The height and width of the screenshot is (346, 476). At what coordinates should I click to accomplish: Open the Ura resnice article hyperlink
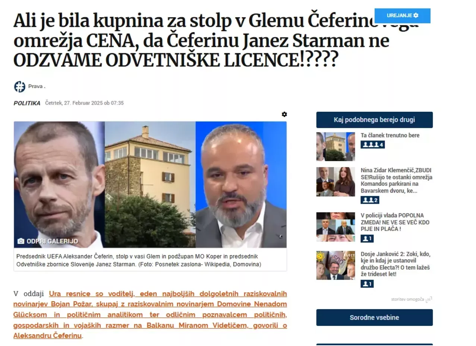coord(150,315)
